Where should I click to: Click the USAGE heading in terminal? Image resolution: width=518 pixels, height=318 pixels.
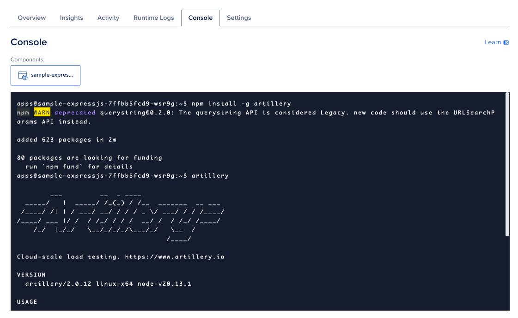pos(27,302)
